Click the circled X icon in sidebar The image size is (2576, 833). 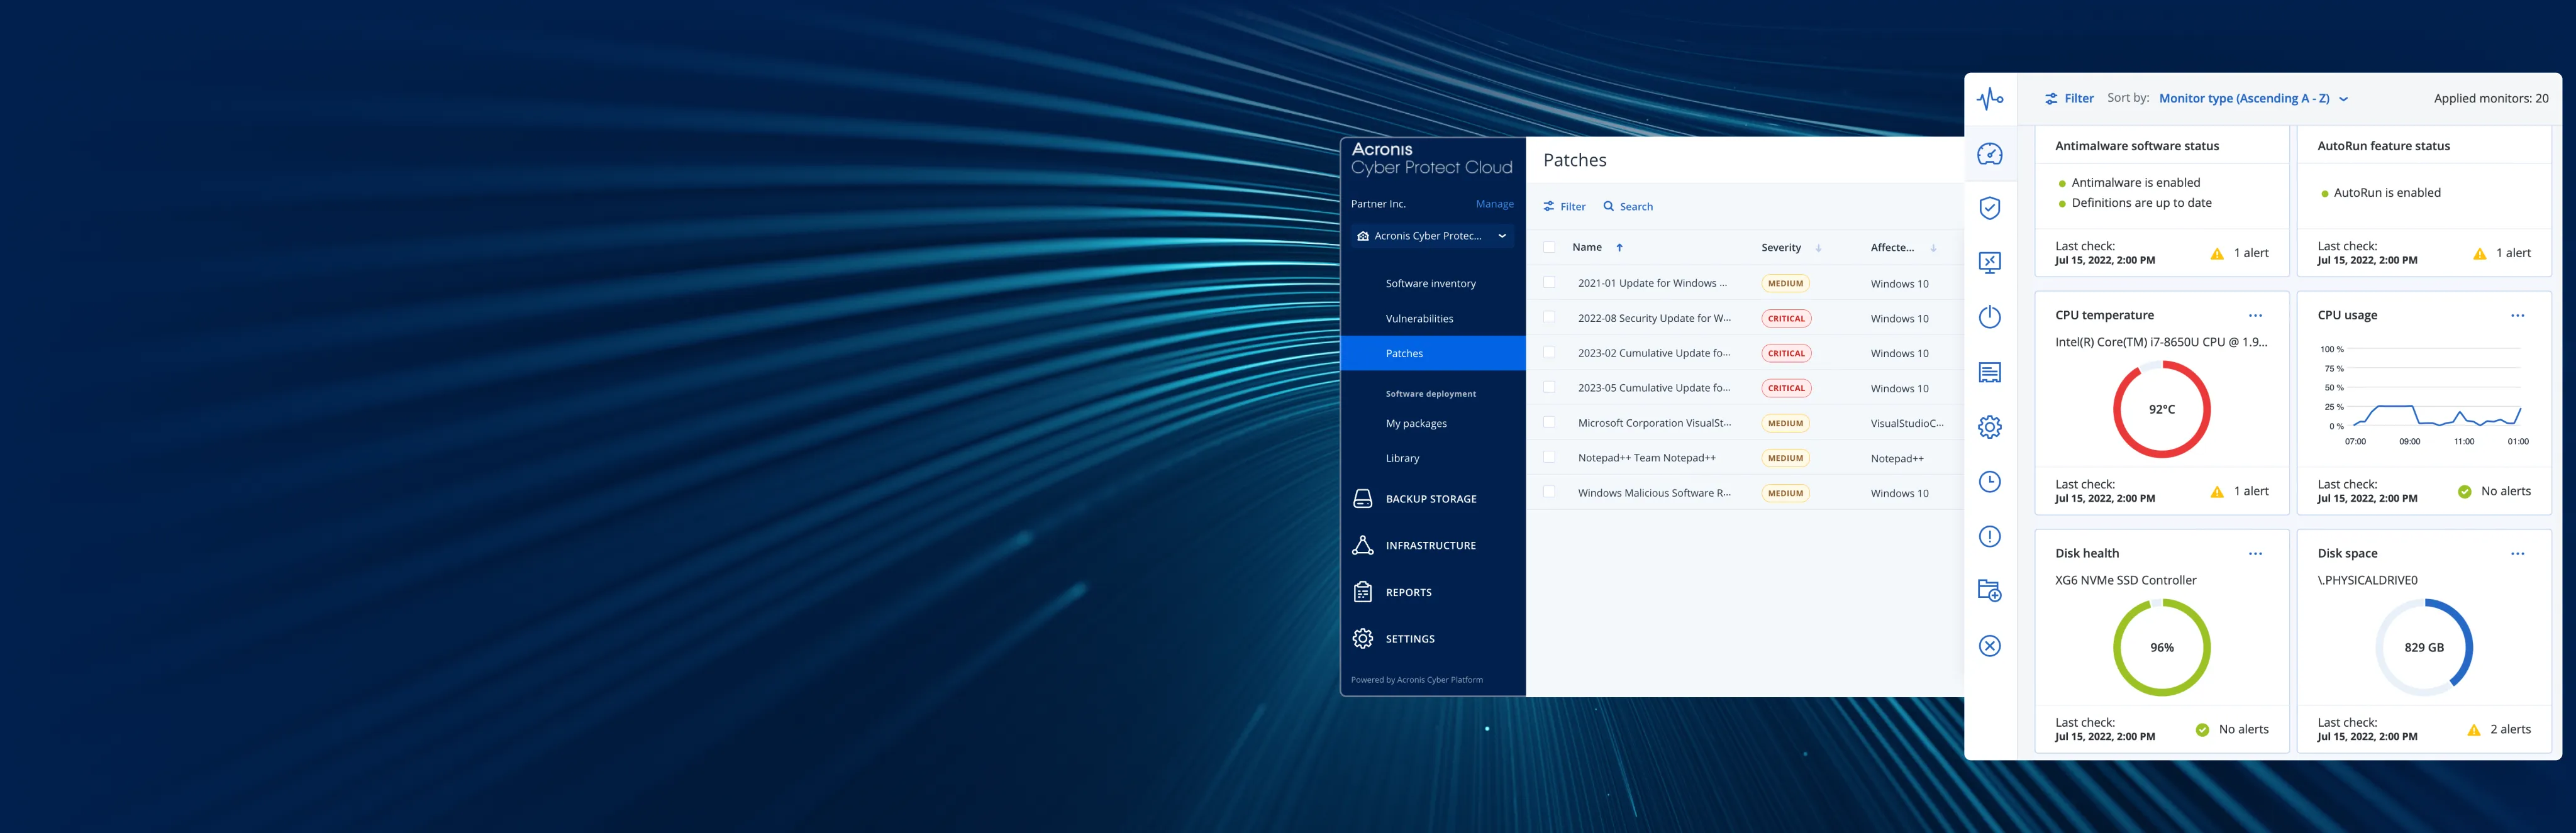pyautogui.click(x=1989, y=646)
